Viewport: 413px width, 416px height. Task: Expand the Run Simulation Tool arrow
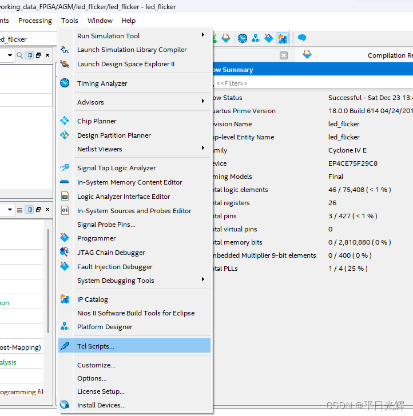tap(203, 35)
